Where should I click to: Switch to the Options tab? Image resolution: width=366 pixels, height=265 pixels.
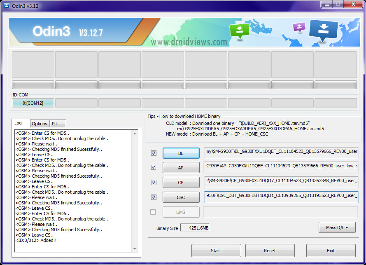coord(40,124)
